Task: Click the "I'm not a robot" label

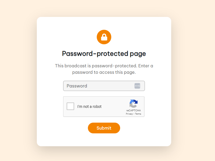Action: (x=89, y=107)
